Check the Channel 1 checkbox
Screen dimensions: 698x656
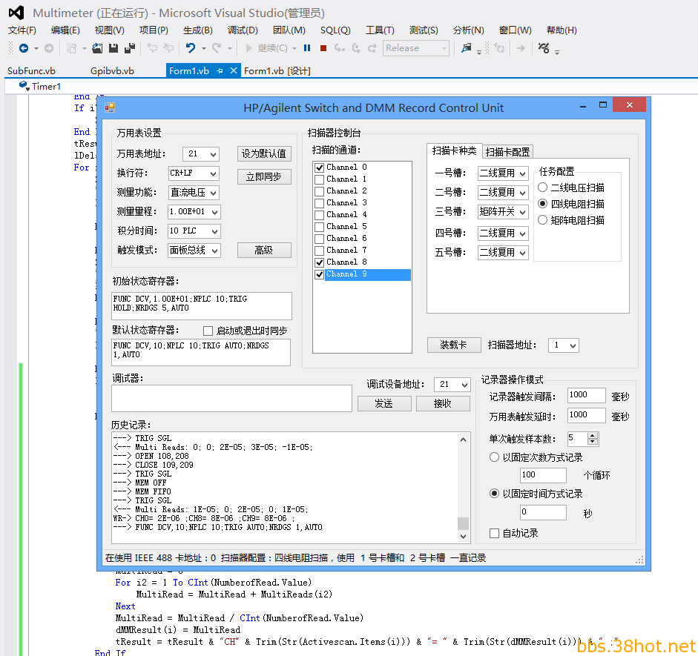(x=319, y=179)
